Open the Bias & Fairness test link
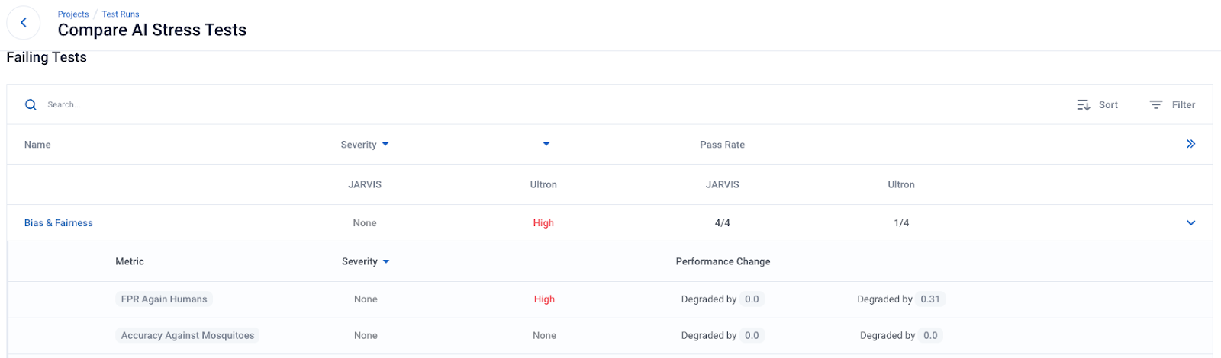Viewport: 1221px width, 358px height. click(59, 223)
